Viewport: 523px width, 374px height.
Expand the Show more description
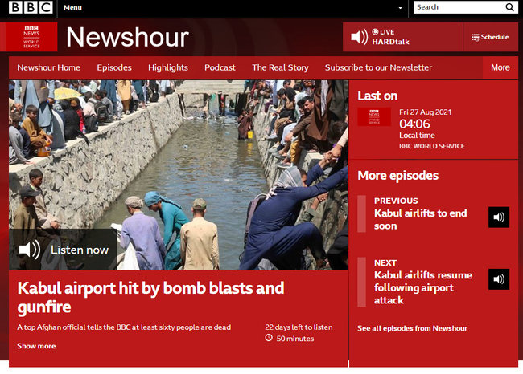[x=36, y=346]
